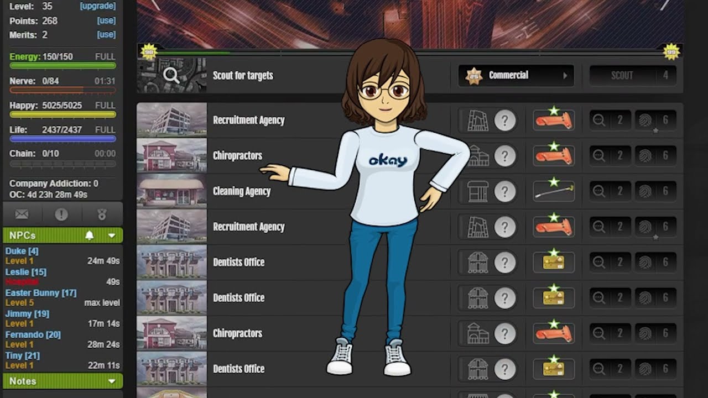Click the Chain progress bar
This screenshot has height=398, width=708.
63,164
